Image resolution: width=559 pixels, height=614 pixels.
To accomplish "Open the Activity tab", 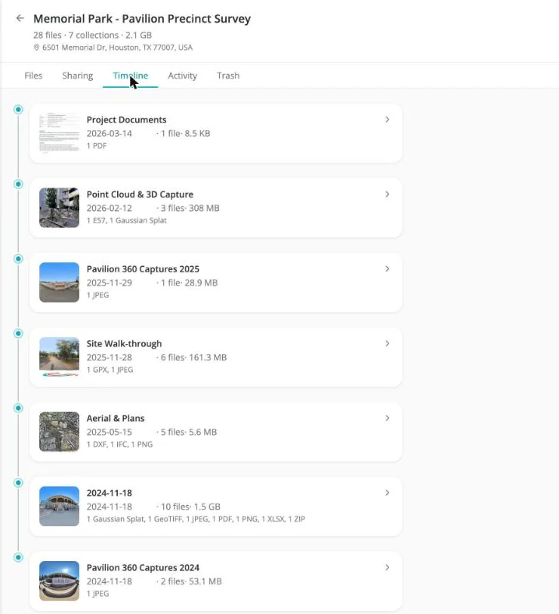I will click(x=182, y=76).
